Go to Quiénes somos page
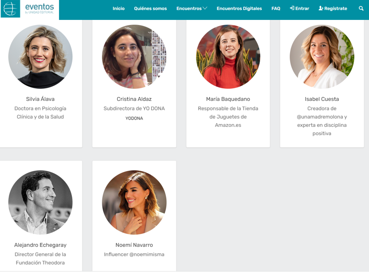Screen dimensions: 369x272 [150, 9]
